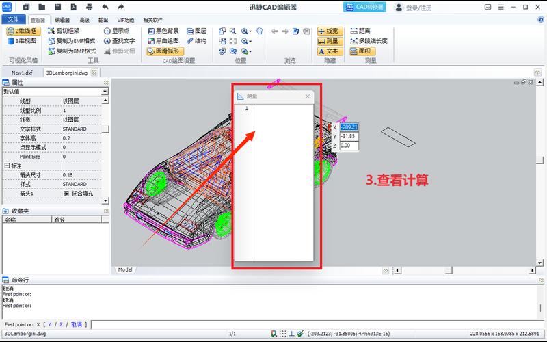Click the browse refresh blue arrow icon
Screen dimensions: 547x342
pyautogui.click(x=296, y=31)
